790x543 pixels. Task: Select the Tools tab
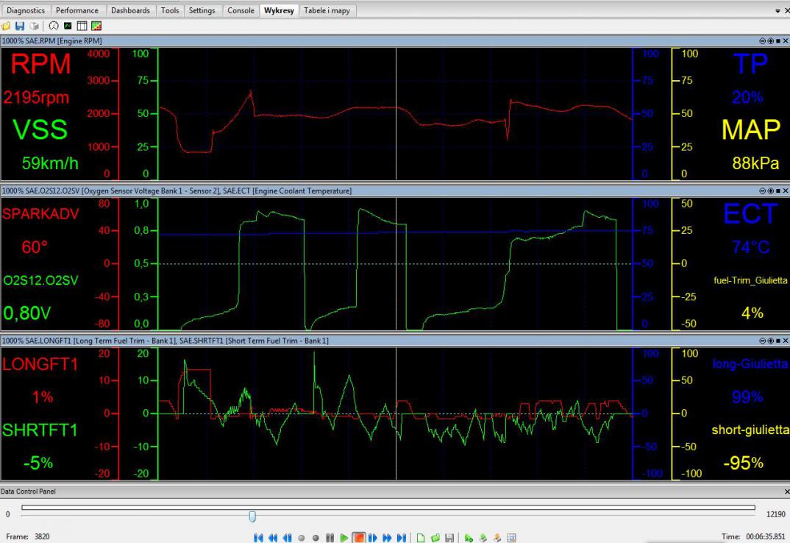[170, 10]
